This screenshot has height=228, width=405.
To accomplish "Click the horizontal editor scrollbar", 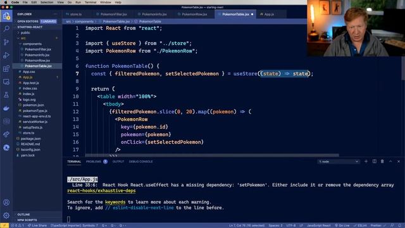I will (x=212, y=155).
